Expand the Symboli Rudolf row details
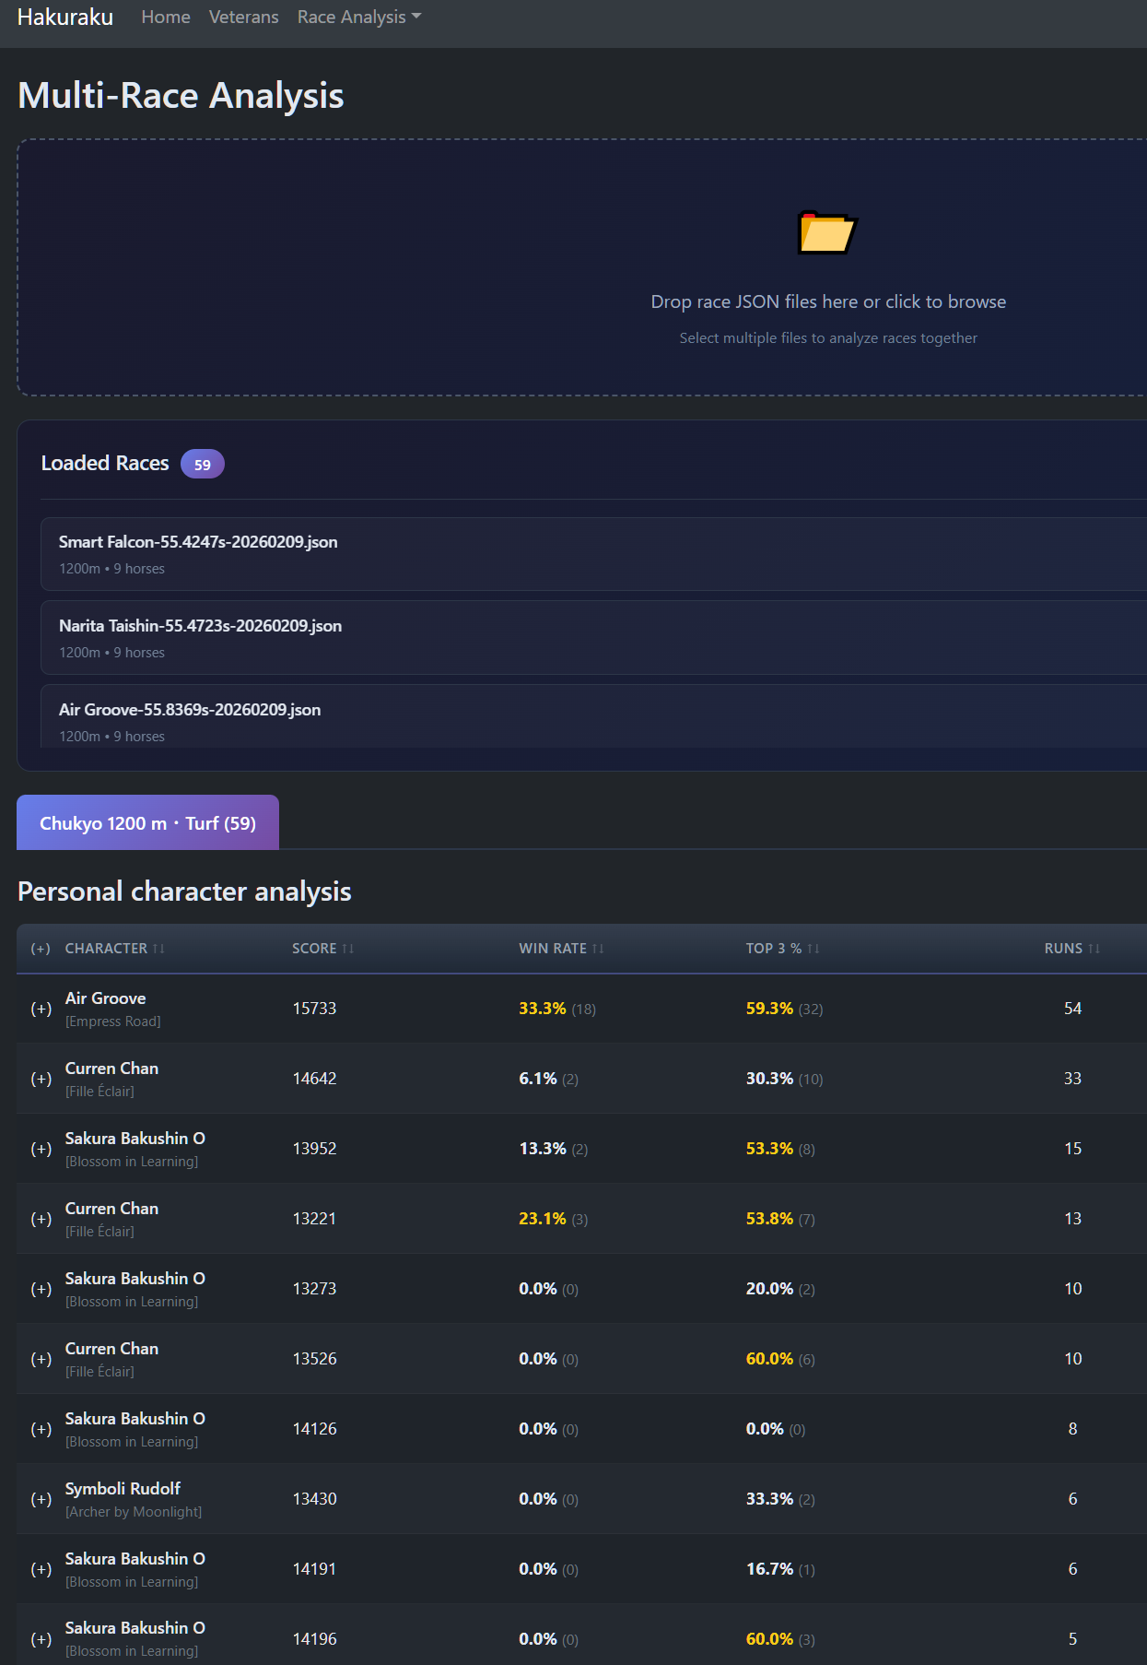The height and width of the screenshot is (1665, 1147). [x=41, y=1499]
